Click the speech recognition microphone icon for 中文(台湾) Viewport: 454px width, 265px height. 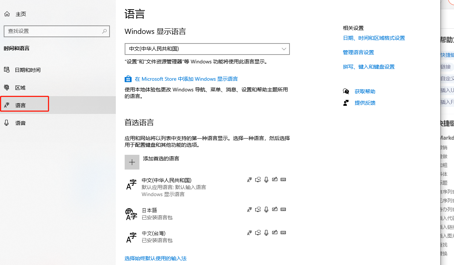coord(266,233)
